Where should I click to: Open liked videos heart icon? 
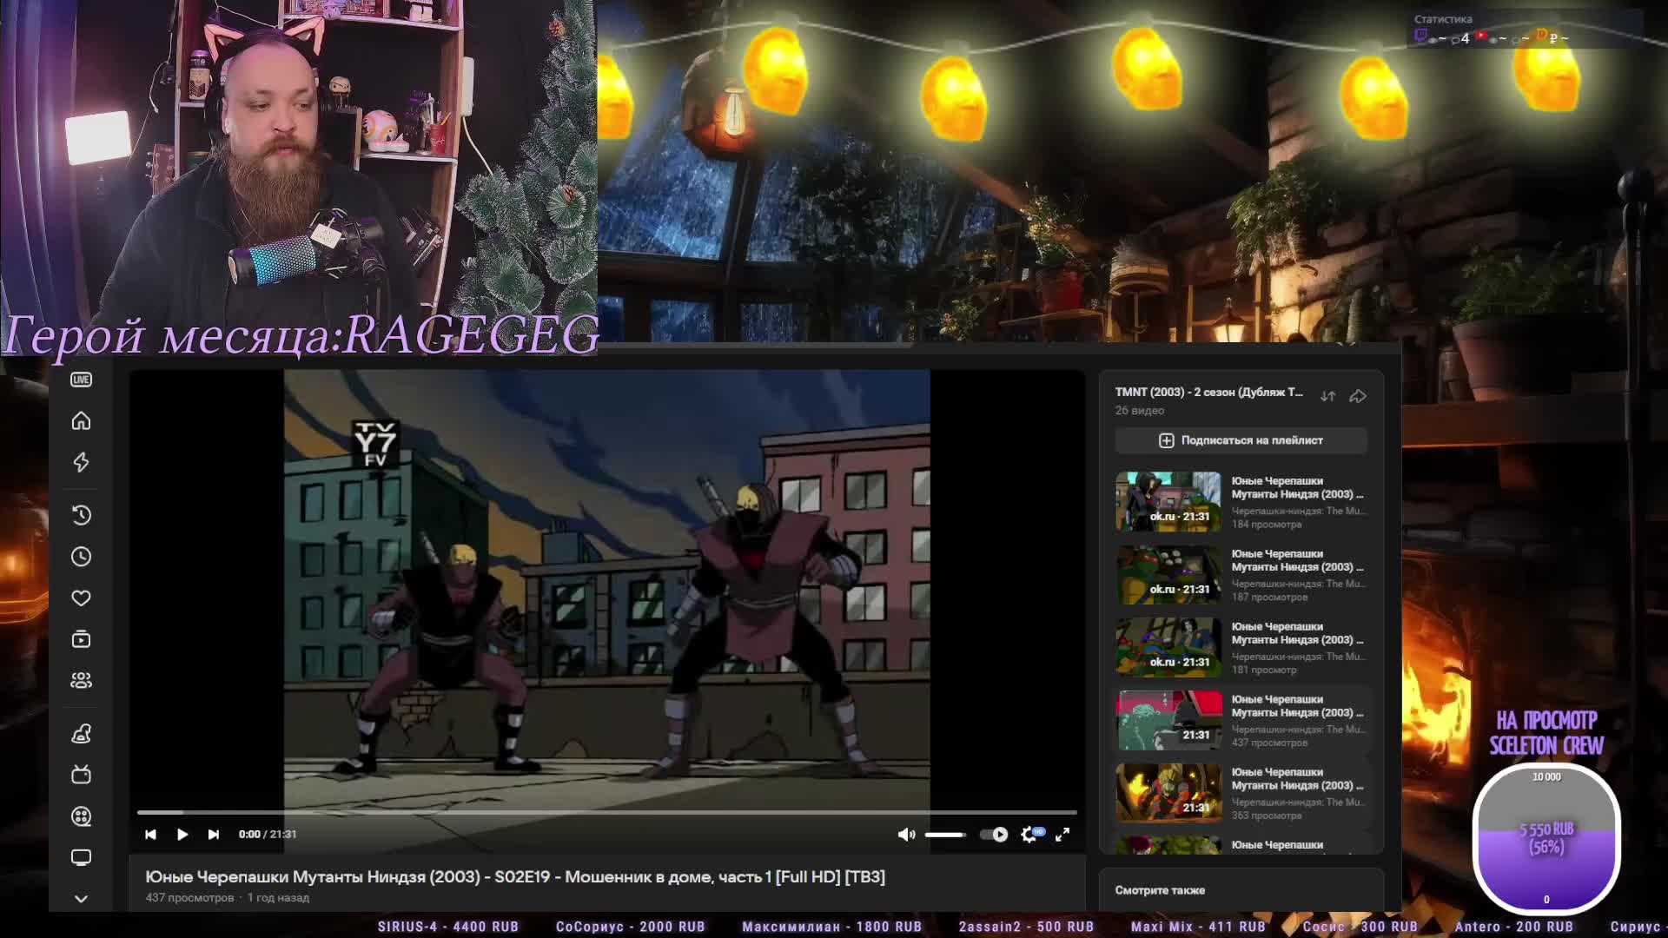pyautogui.click(x=81, y=598)
